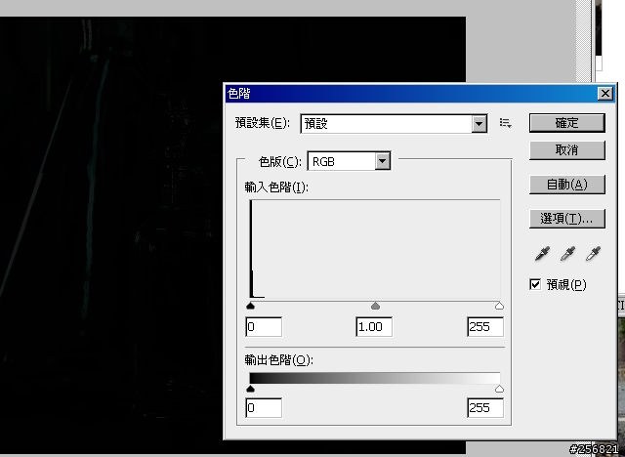Click the gamma field showing 1.00
This screenshot has height=457, width=625.
pyautogui.click(x=374, y=327)
